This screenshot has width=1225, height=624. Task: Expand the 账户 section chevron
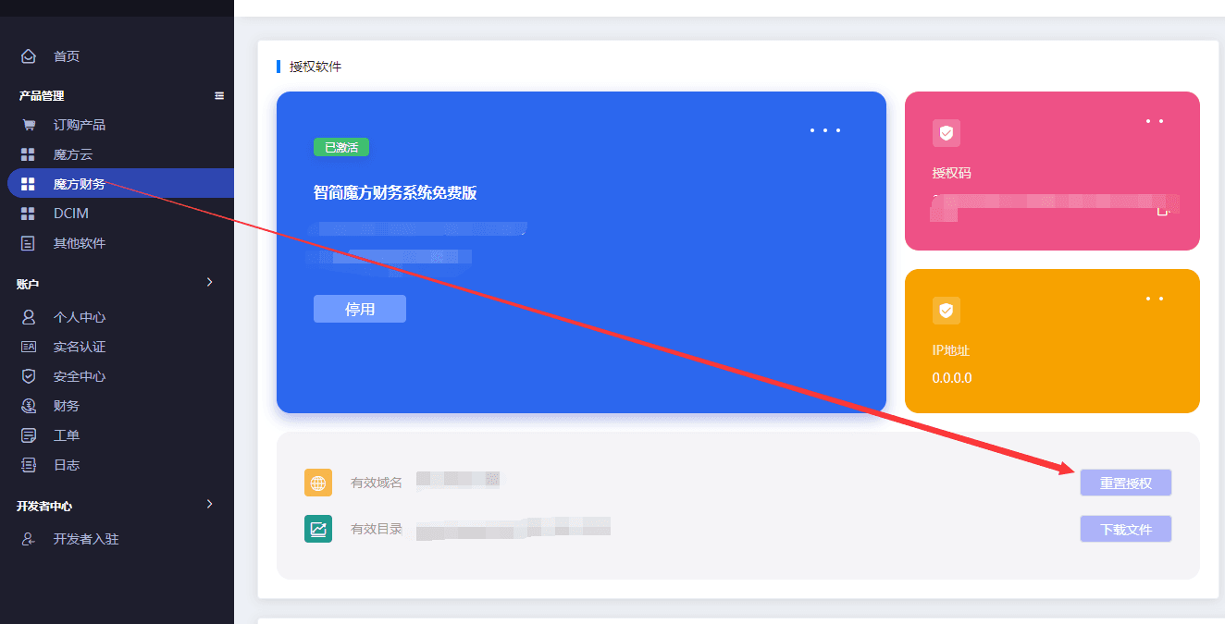[210, 282]
